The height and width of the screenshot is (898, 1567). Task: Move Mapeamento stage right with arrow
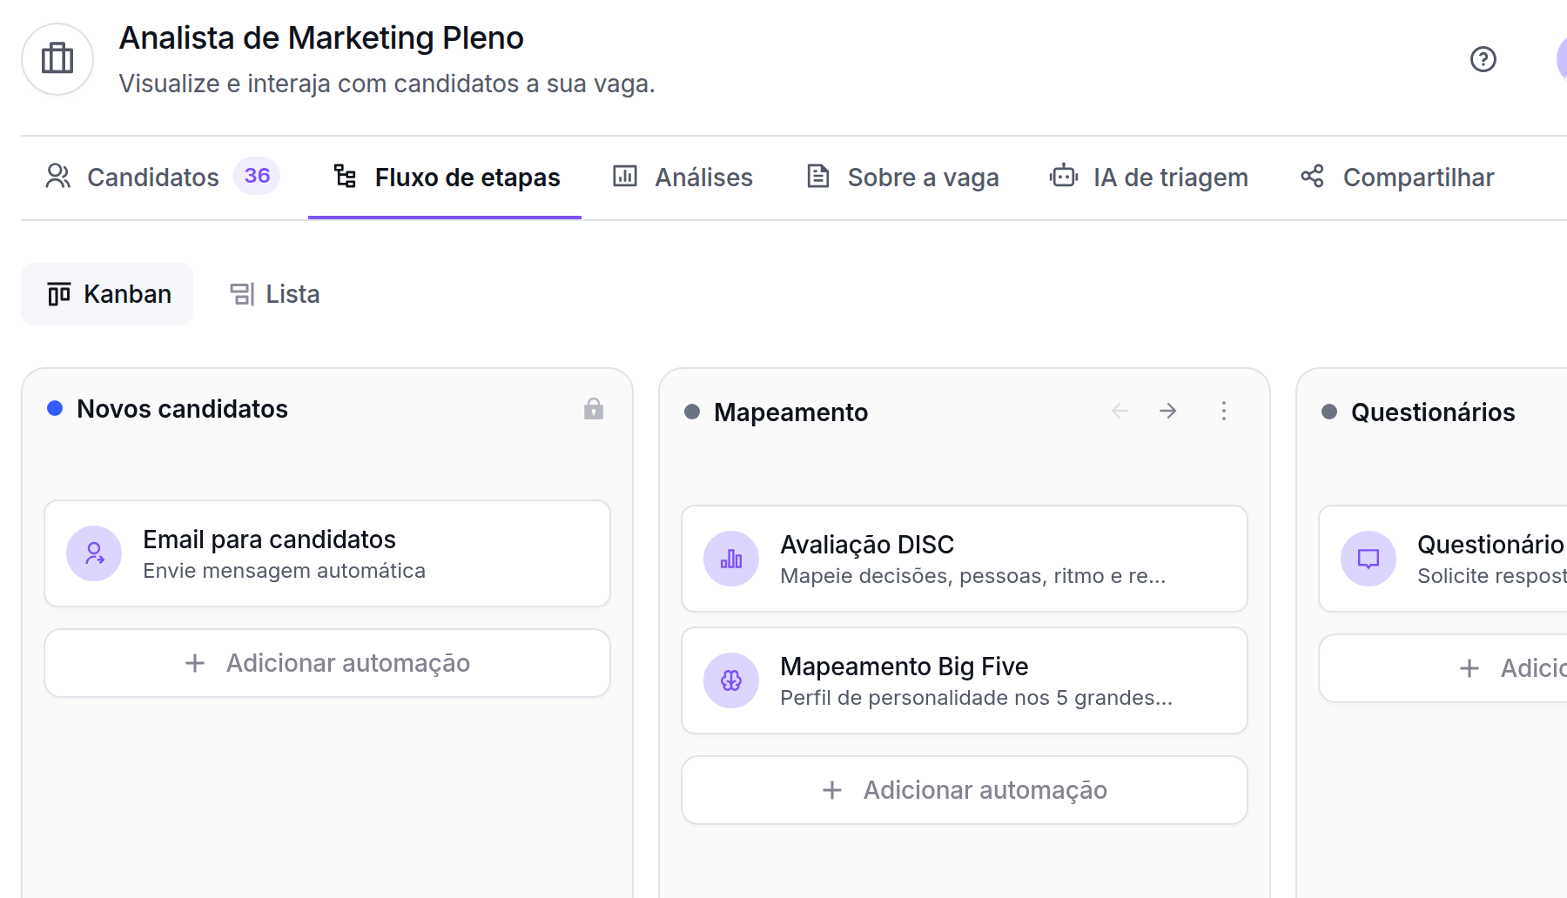tap(1168, 411)
